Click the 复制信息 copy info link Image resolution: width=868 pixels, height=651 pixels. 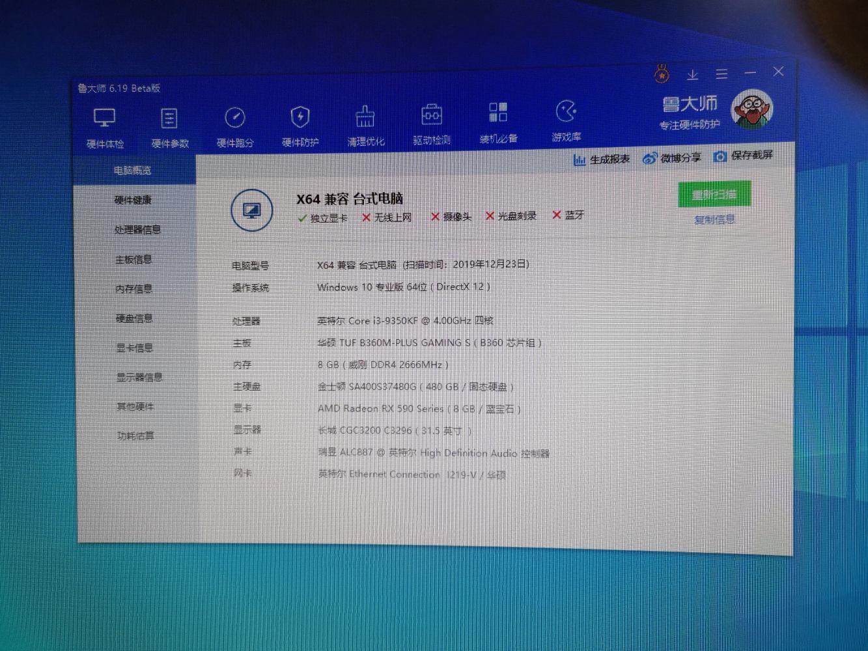714,219
